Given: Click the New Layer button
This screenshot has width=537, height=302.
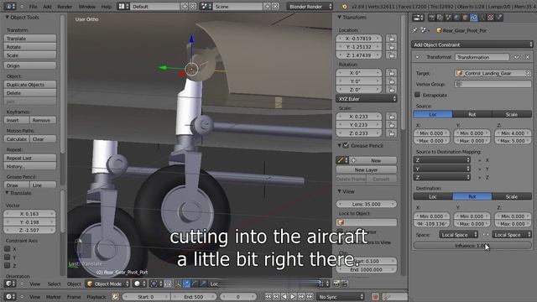Looking at the screenshot, I should click(x=366, y=169).
